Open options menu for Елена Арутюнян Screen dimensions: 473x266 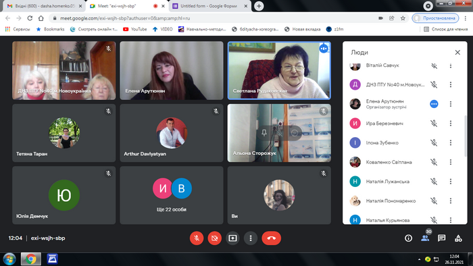click(451, 104)
